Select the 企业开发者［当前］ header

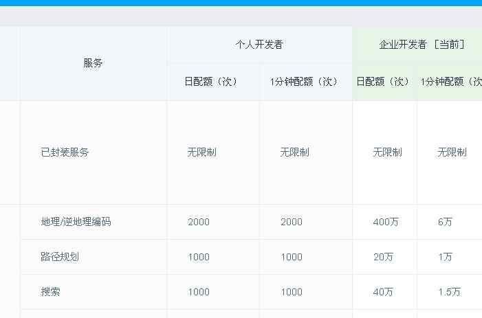click(x=421, y=45)
